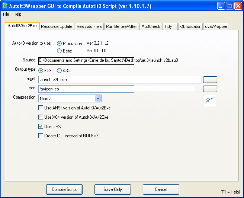Click the Save Only button

[x=113, y=189]
